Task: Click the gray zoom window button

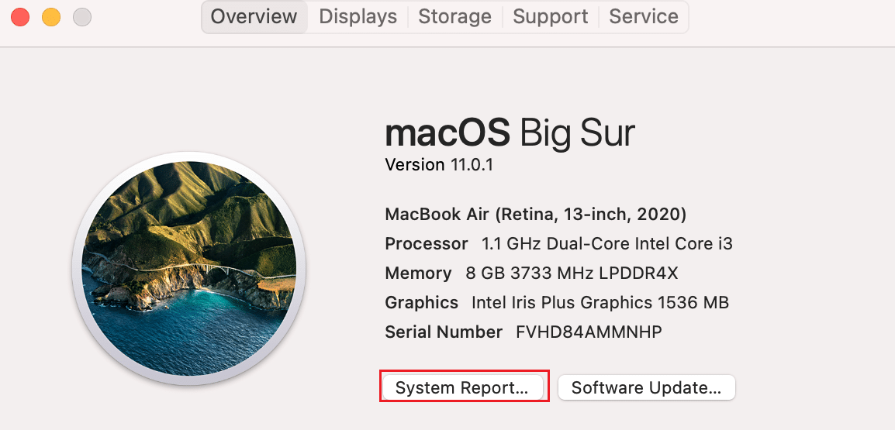Action: pyautogui.click(x=81, y=16)
